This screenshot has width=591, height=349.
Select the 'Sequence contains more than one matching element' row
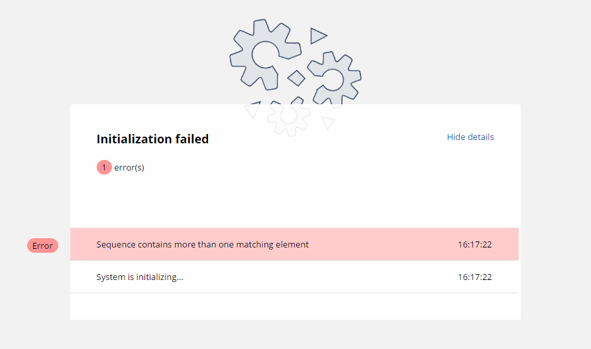[x=294, y=244]
